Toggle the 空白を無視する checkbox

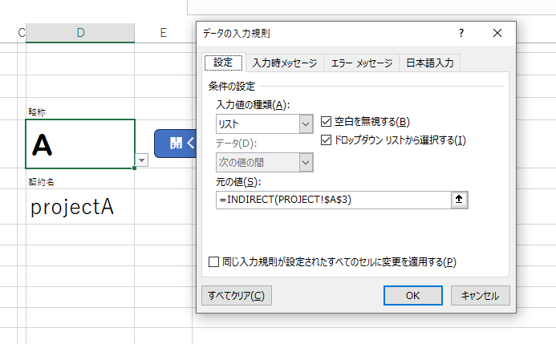point(326,122)
